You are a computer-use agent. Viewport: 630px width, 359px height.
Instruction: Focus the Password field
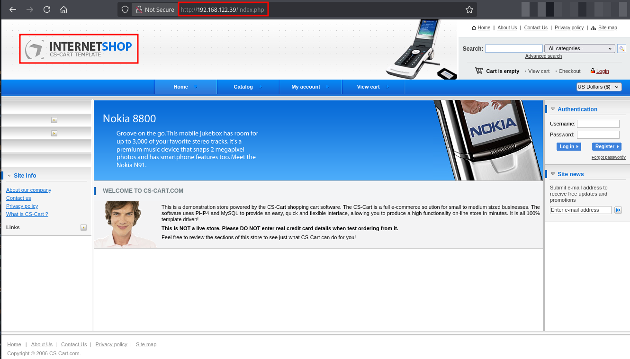click(598, 135)
